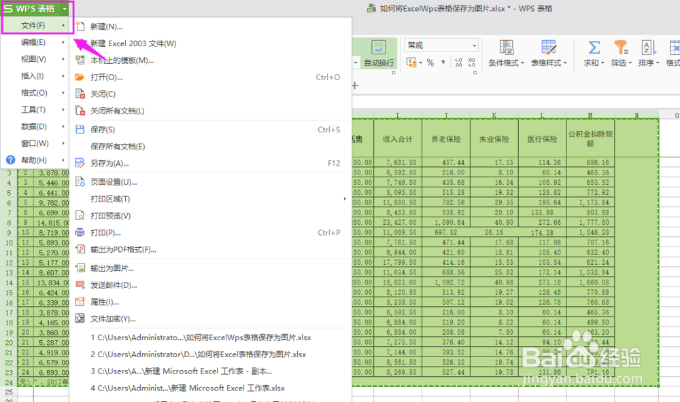The width and height of the screenshot is (680, 402).
Task: Click the 公积金扣除限额 header cell
Action: point(590,139)
